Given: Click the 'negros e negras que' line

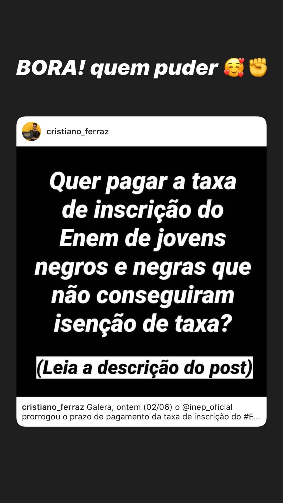Looking at the screenshot, I should 143,267.
